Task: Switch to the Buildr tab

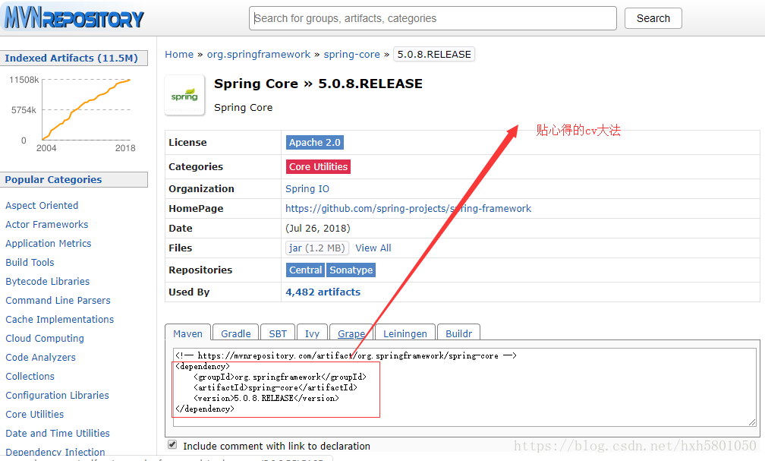Action: (x=458, y=333)
